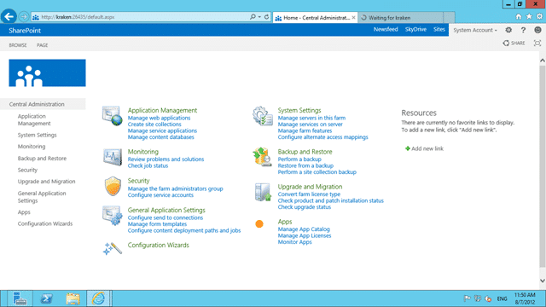Switch to the Waiting for kraken tab

[400, 18]
